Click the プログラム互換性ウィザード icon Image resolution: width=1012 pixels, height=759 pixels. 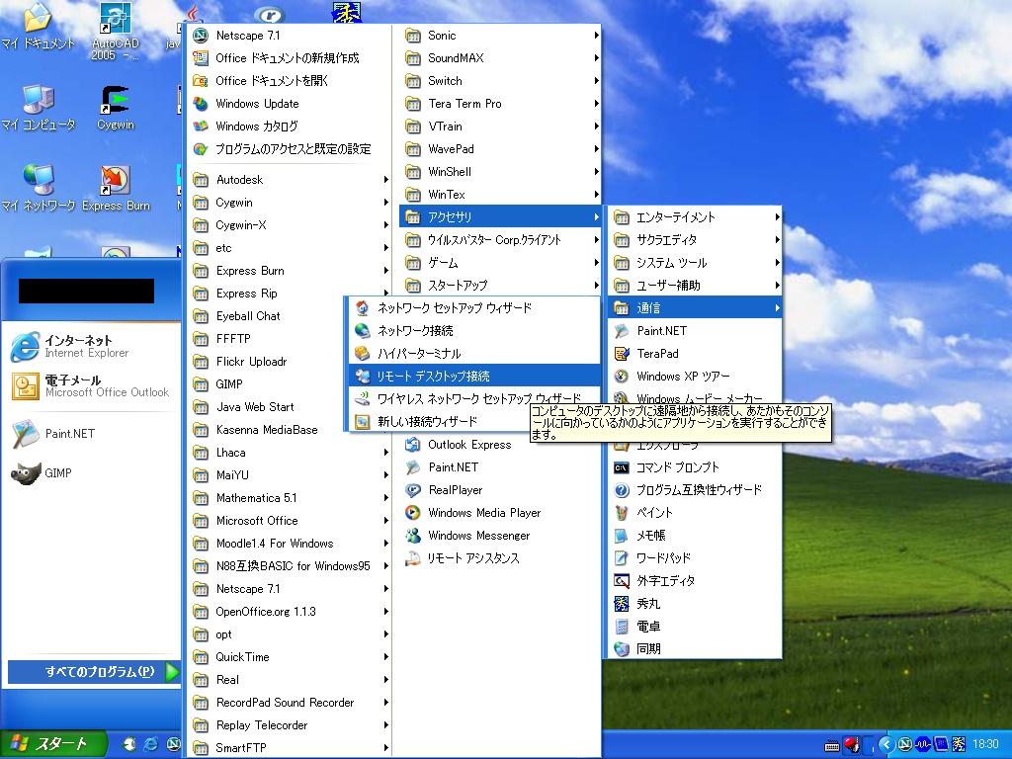pos(621,490)
